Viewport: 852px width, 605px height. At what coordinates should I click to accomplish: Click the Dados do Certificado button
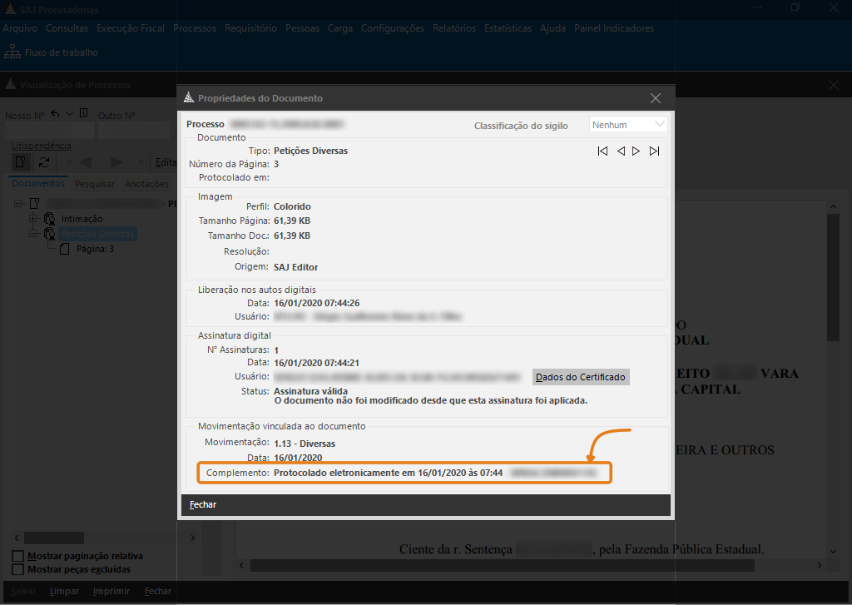pyautogui.click(x=581, y=377)
